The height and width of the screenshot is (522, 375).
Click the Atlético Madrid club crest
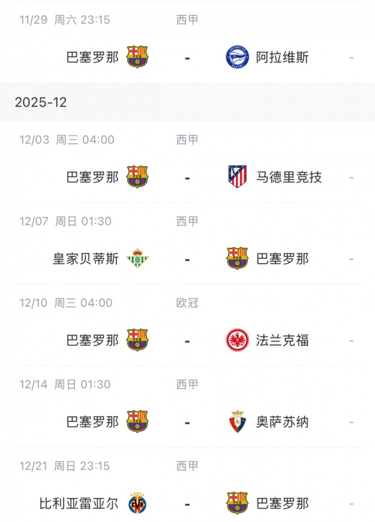pyautogui.click(x=237, y=176)
